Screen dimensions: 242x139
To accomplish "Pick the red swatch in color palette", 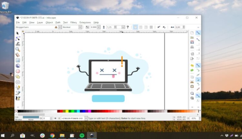I will (61, 111).
